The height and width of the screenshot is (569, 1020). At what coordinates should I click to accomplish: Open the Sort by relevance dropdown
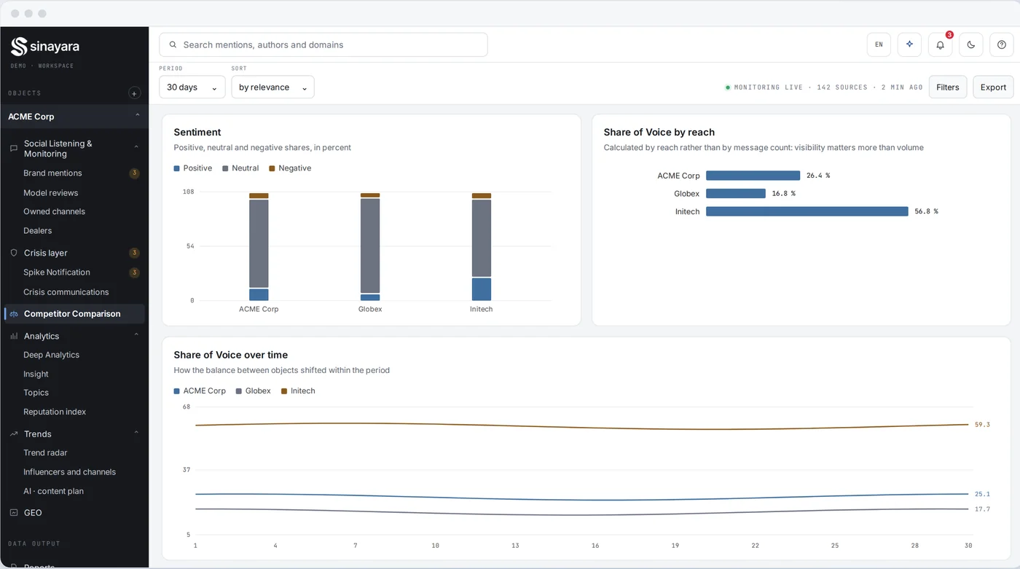272,87
